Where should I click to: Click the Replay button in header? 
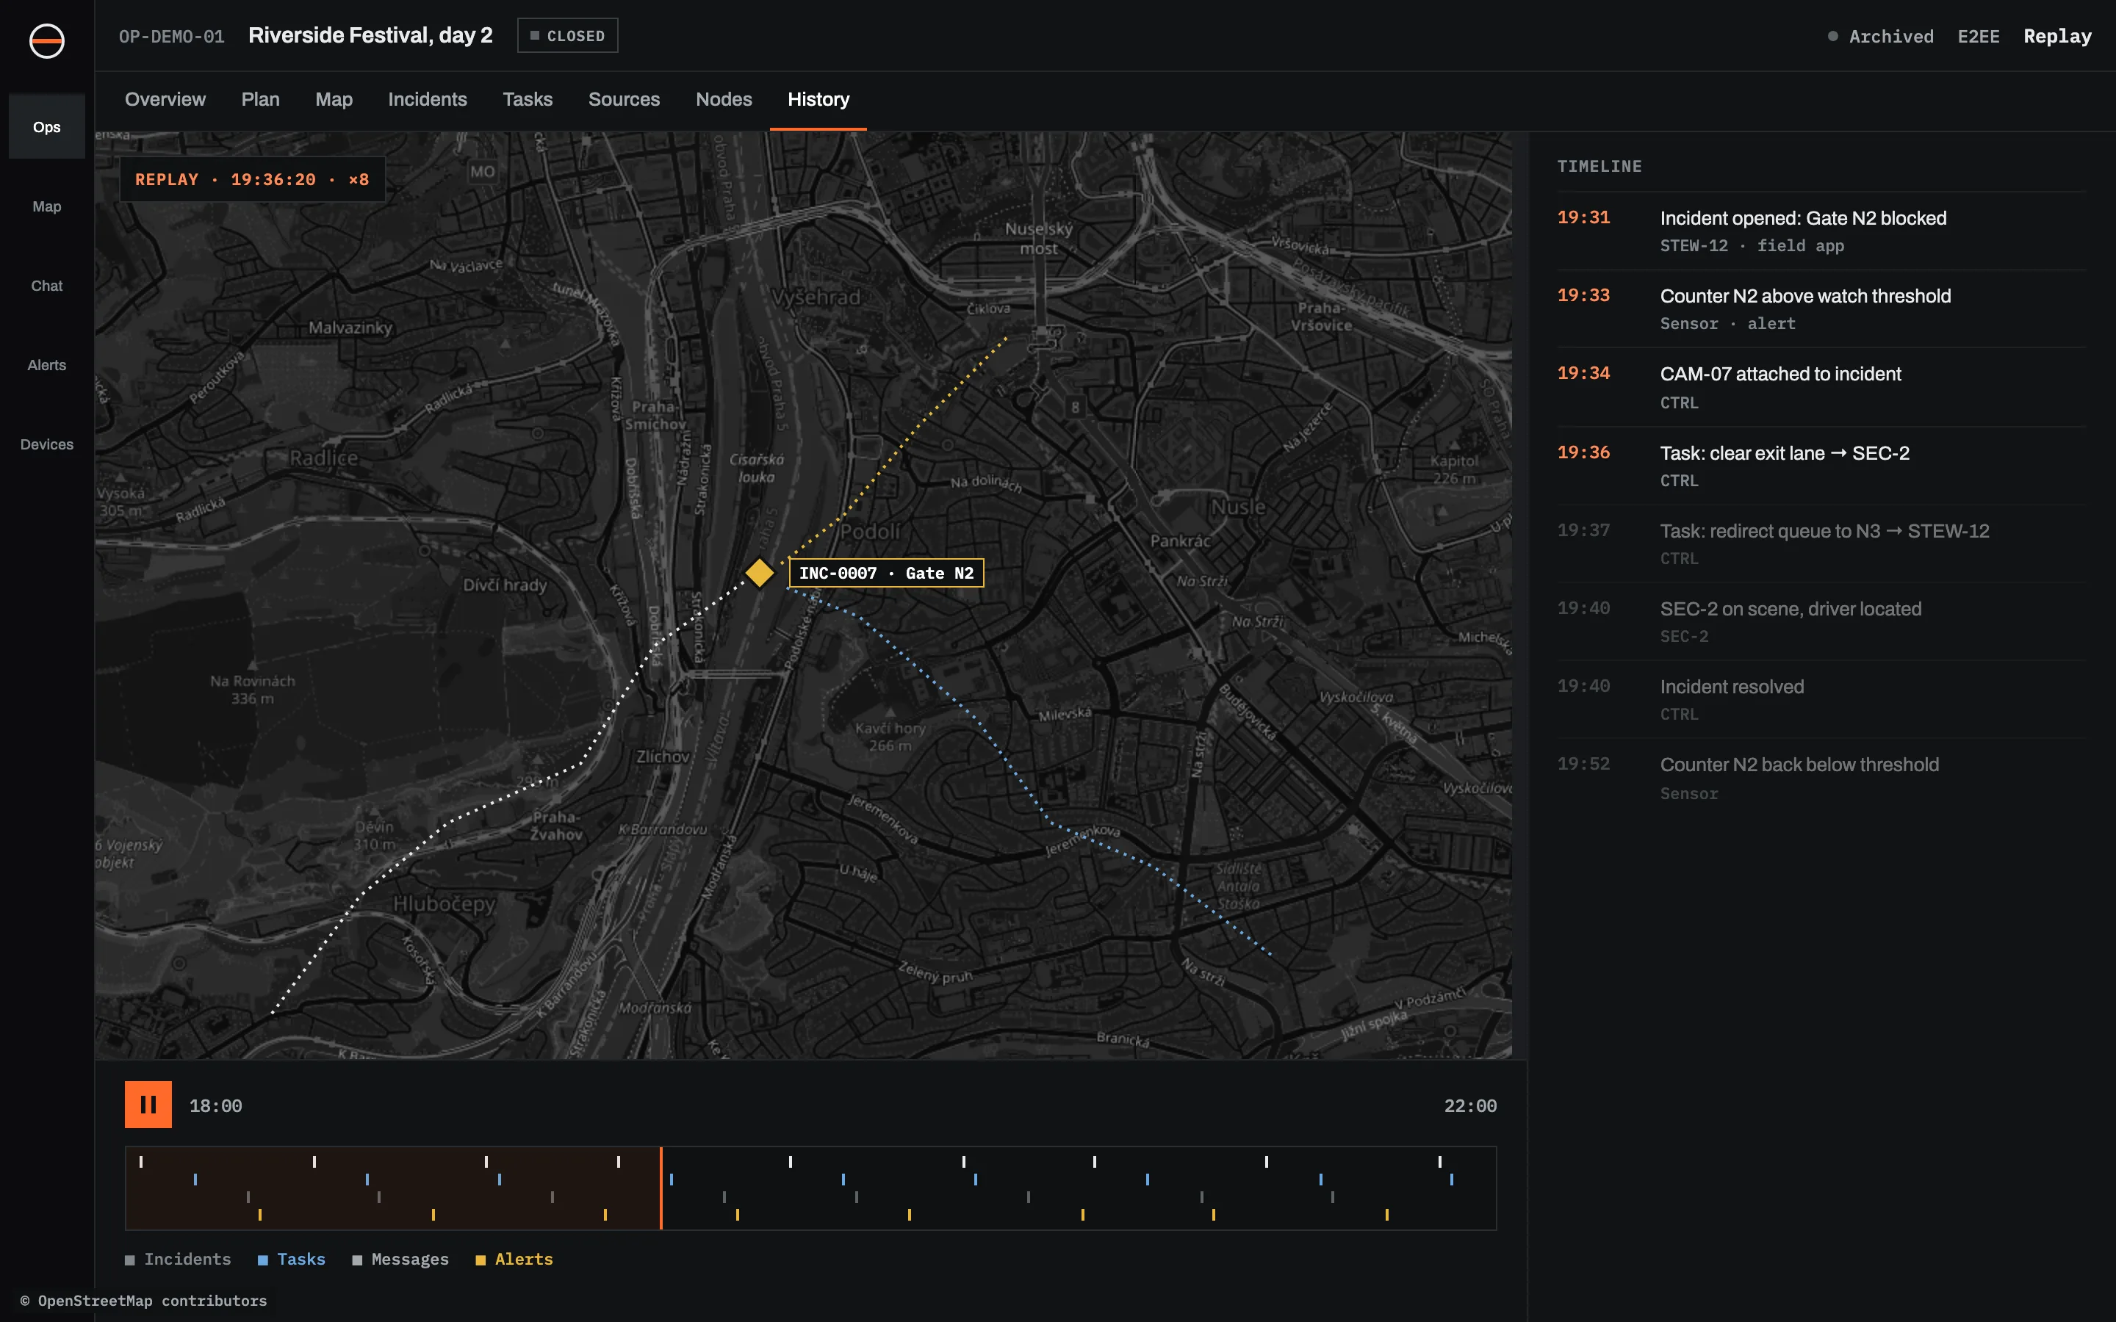point(2057,36)
